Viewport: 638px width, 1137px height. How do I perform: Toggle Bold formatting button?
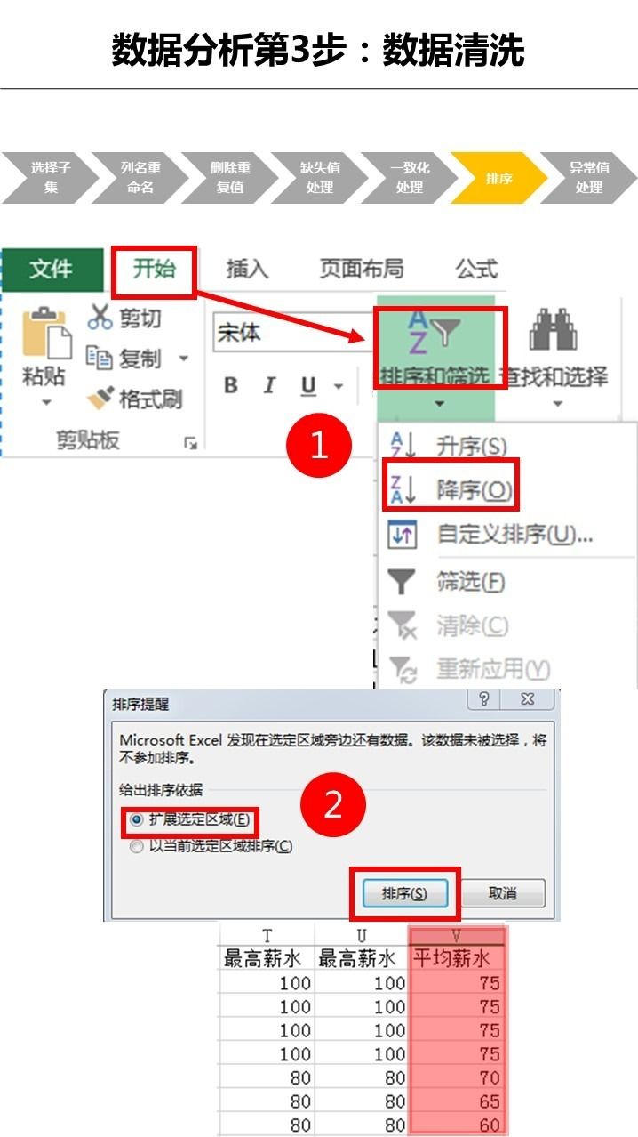click(231, 386)
